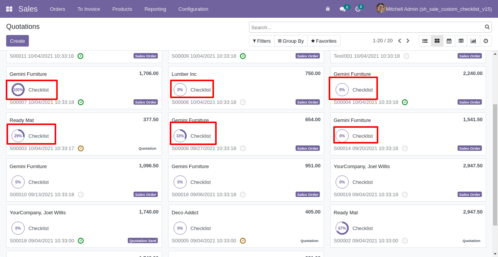Switch to graph view
Image resolution: width=498 pixels, height=257 pixels.
(x=473, y=41)
